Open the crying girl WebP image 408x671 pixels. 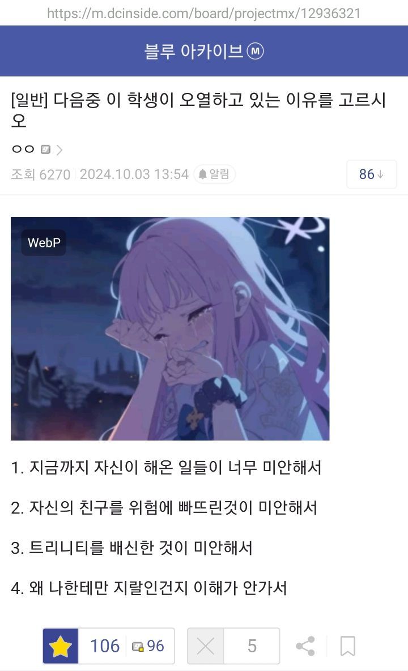[170, 328]
